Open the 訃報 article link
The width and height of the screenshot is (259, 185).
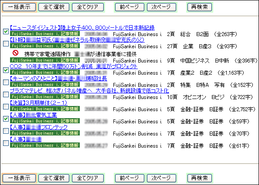tap(77, 40)
